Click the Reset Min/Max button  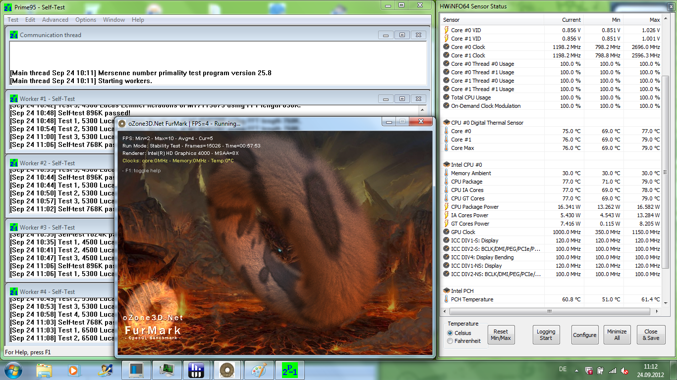click(x=501, y=335)
